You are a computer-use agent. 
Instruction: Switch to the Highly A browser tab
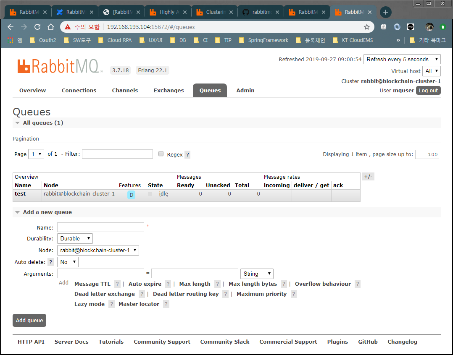pos(168,12)
